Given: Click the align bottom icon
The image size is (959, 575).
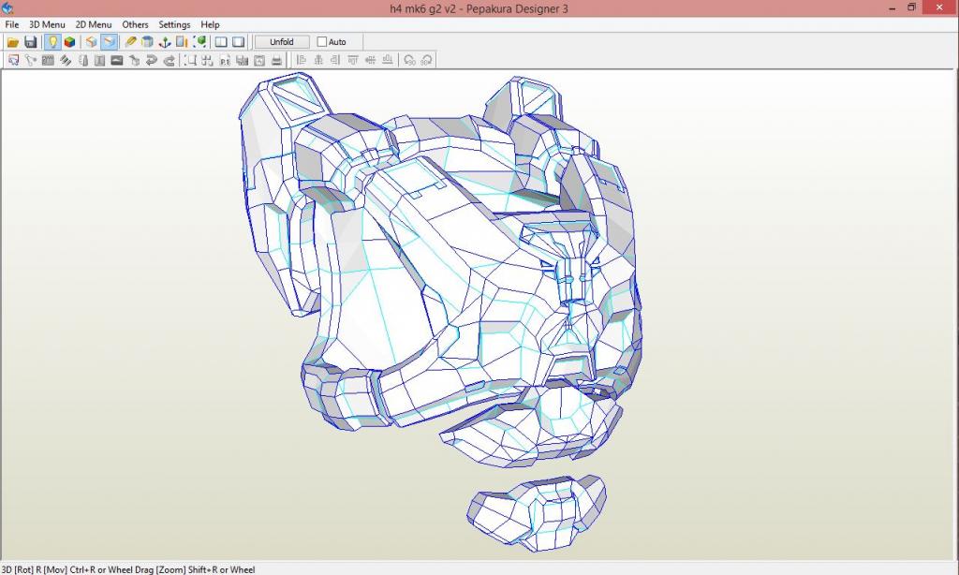Looking at the screenshot, I should pos(387,60).
